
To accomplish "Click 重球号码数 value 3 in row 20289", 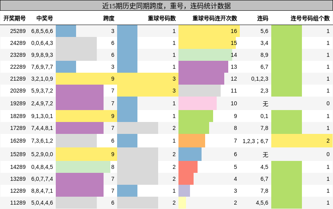I will click(174, 91).
